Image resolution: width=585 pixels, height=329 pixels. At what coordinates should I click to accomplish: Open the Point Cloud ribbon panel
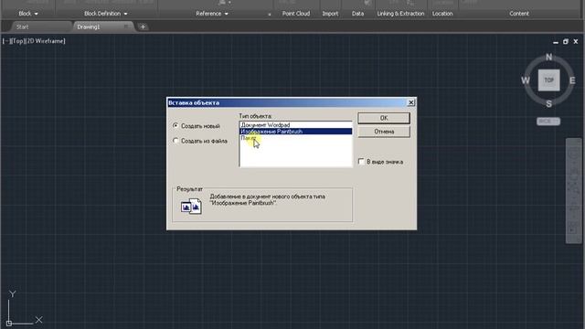(x=296, y=14)
